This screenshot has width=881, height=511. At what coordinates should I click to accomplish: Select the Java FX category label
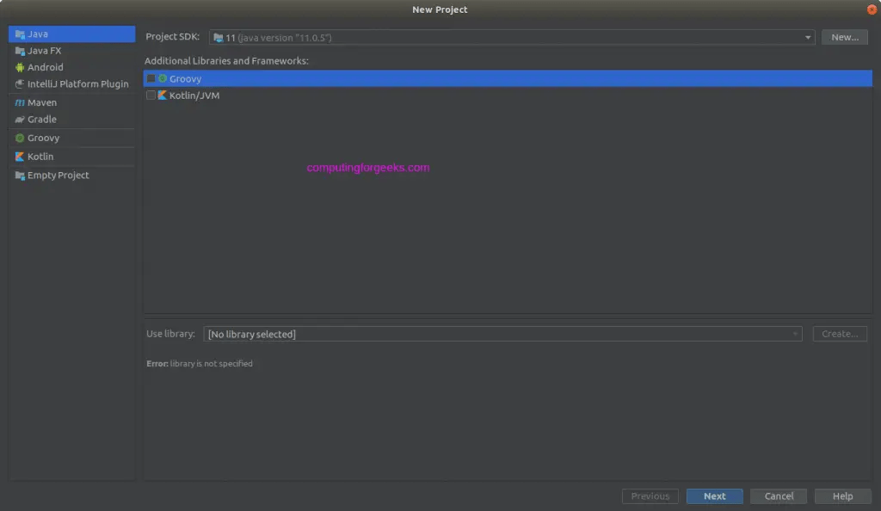tap(45, 51)
